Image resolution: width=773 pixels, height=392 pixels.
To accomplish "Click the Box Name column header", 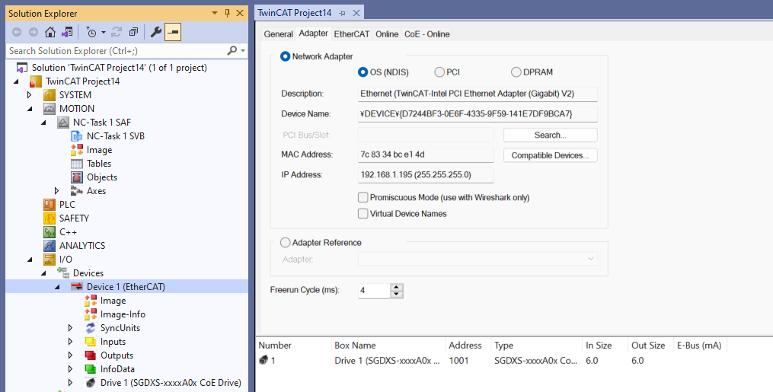I will (x=388, y=346).
